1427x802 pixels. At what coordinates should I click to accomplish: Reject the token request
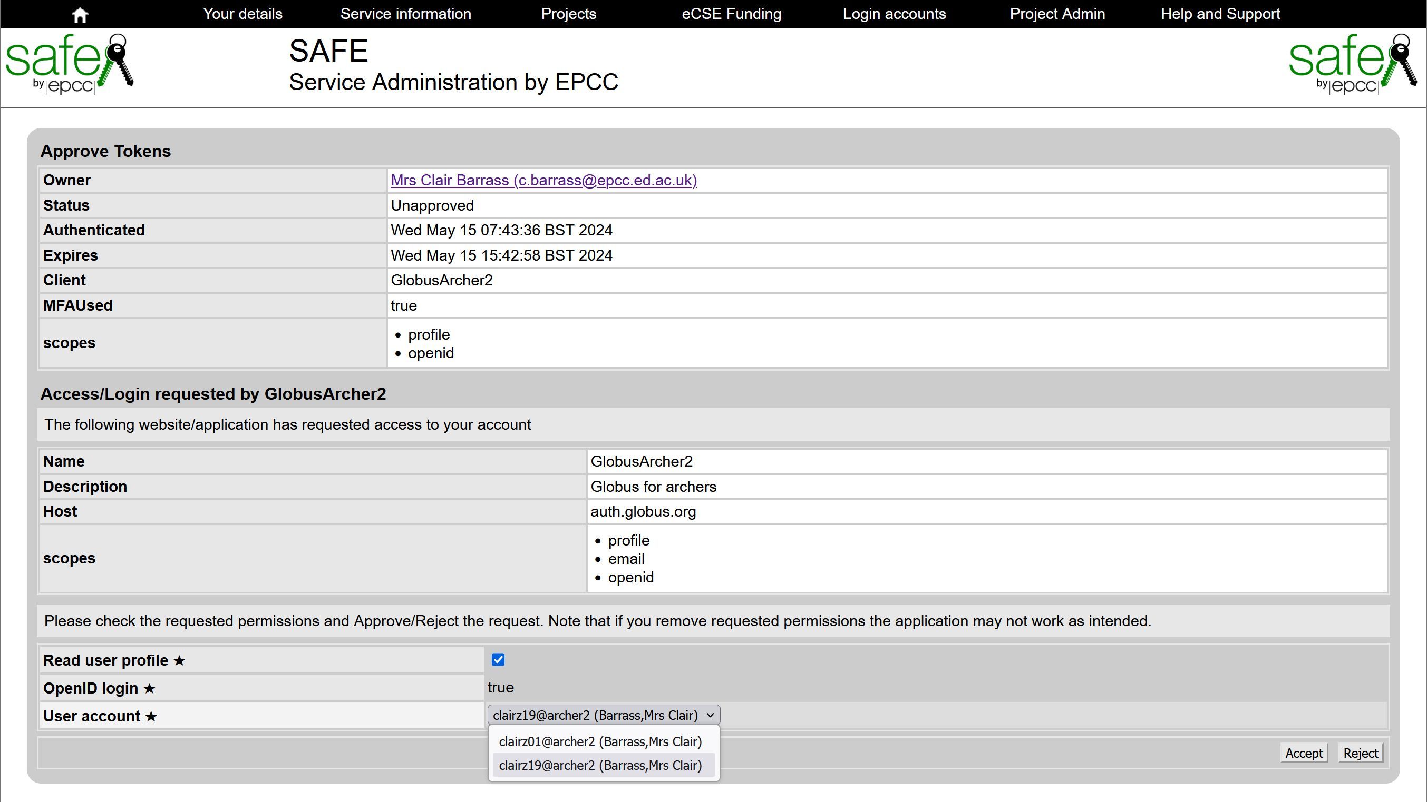click(x=1361, y=754)
